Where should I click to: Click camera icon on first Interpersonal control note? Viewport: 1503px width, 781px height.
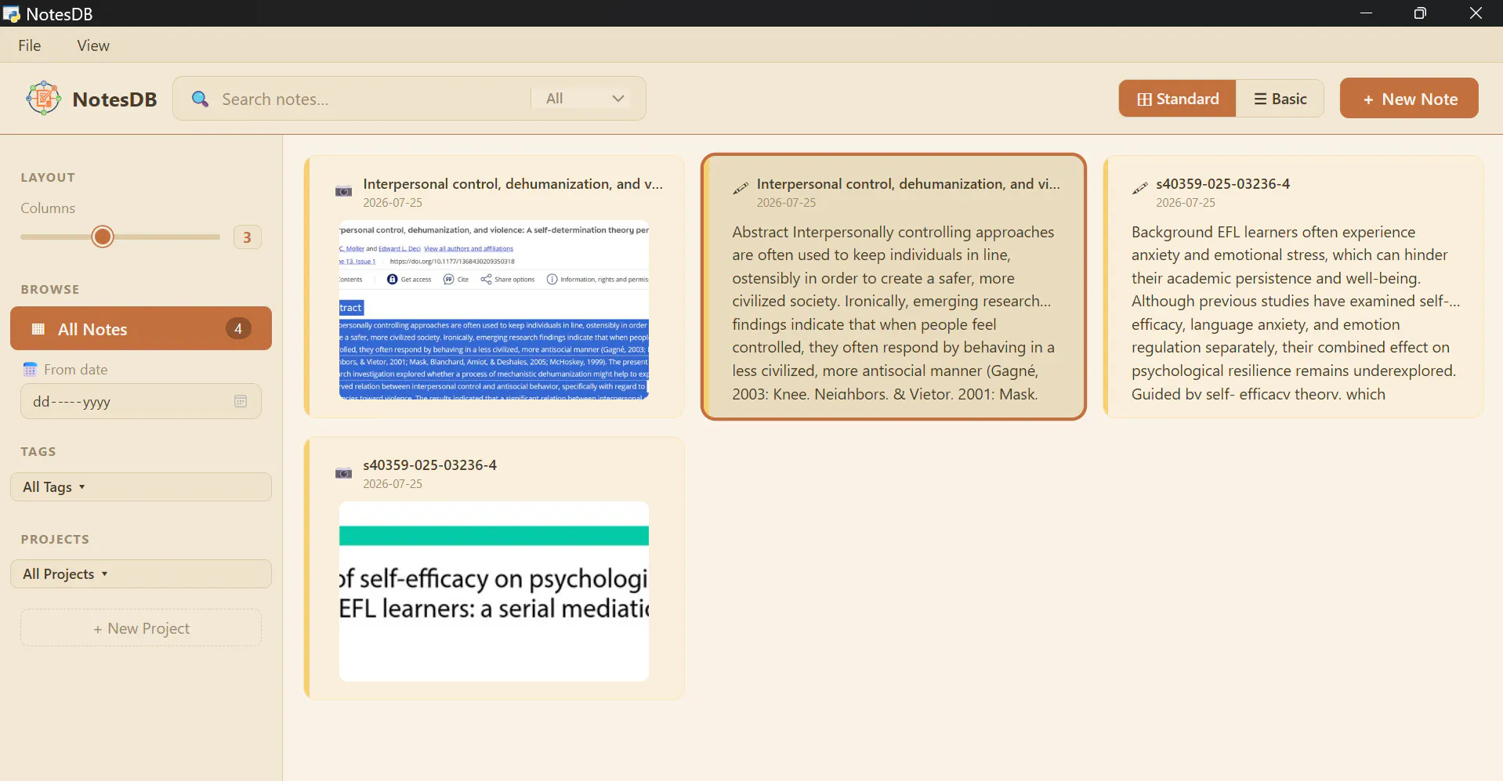coord(343,190)
